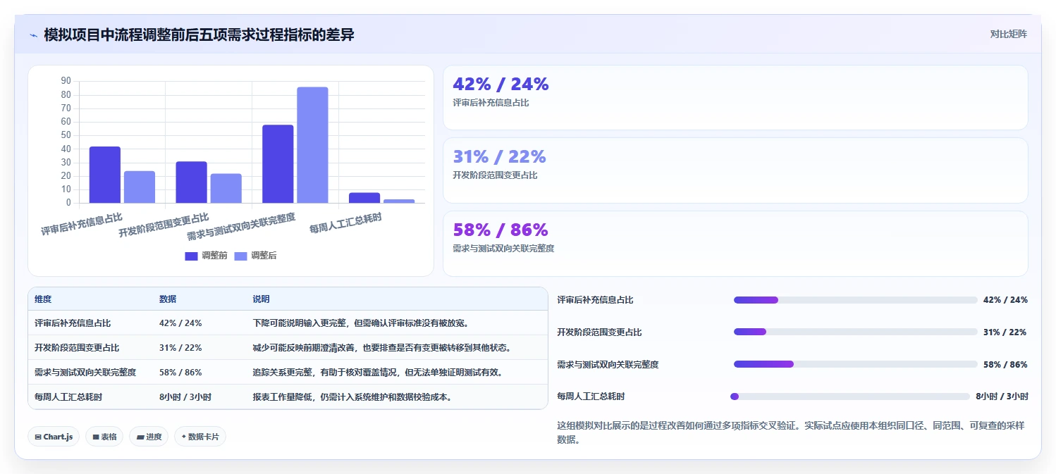The image size is (1056, 474).
Task: Select the 58% / 86% data card
Action: click(735, 244)
